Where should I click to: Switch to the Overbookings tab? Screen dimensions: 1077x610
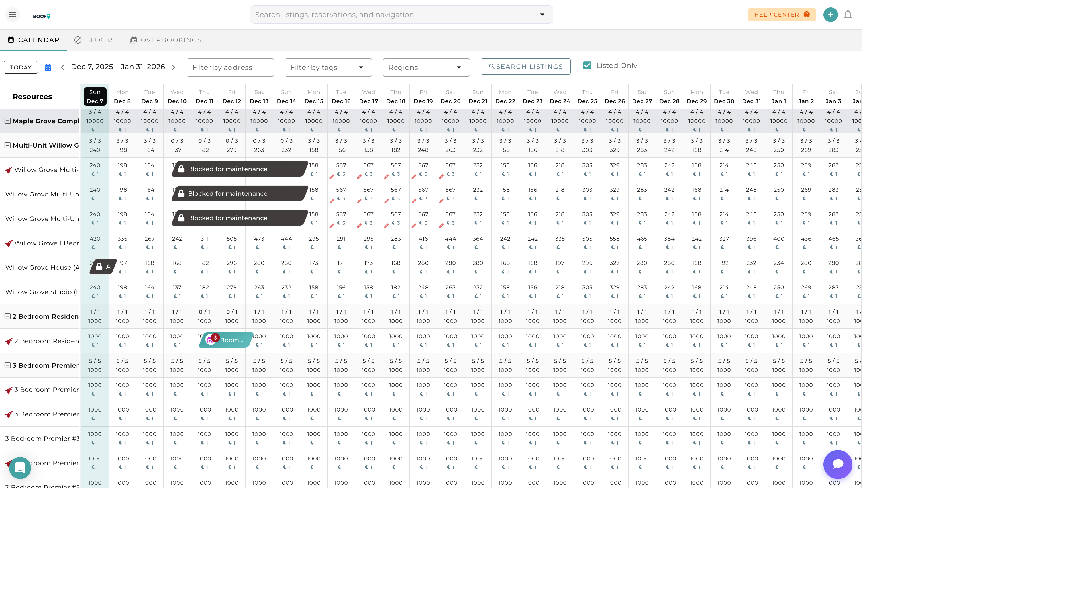(x=166, y=40)
